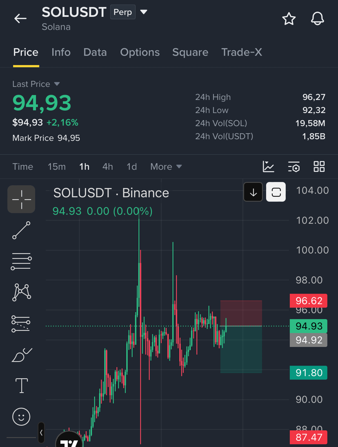Viewport: 338px width, 447px height.
Task: Switch to the Data tab
Action: click(x=95, y=52)
